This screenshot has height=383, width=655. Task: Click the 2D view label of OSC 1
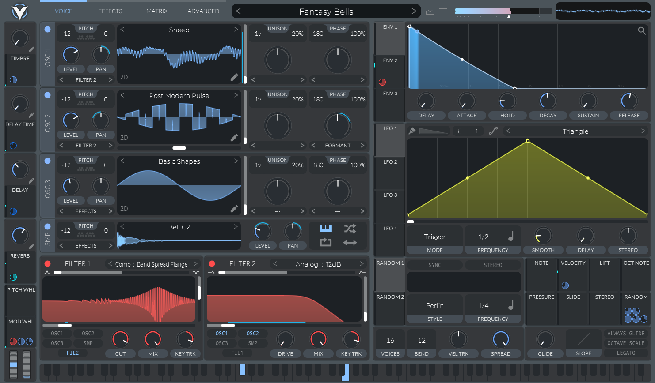tap(124, 77)
